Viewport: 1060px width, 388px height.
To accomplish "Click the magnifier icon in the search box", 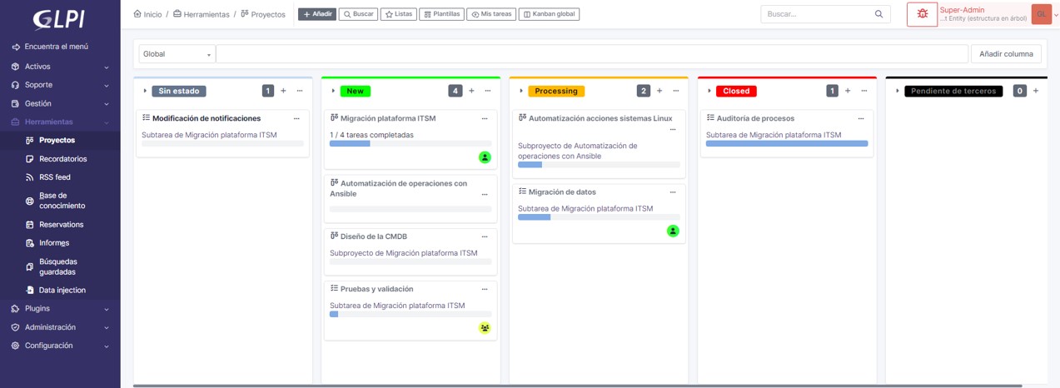I will pyautogui.click(x=878, y=14).
